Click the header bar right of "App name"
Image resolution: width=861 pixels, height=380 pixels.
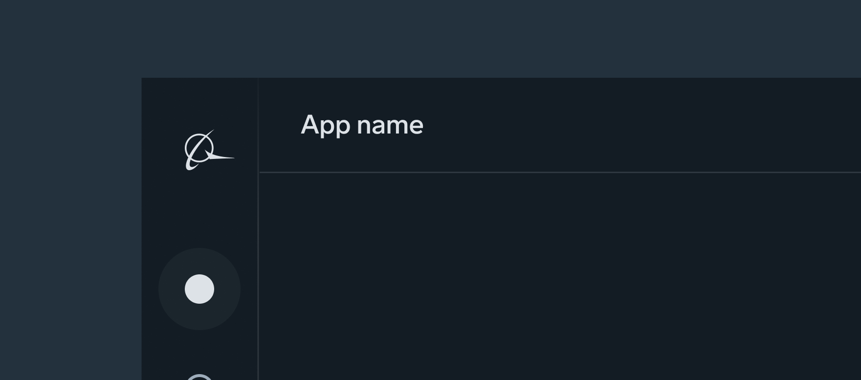pyautogui.click(x=636, y=125)
